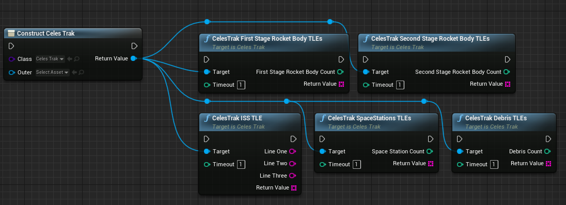Click Target pin on Second Stage Rocket Body node

coord(365,72)
